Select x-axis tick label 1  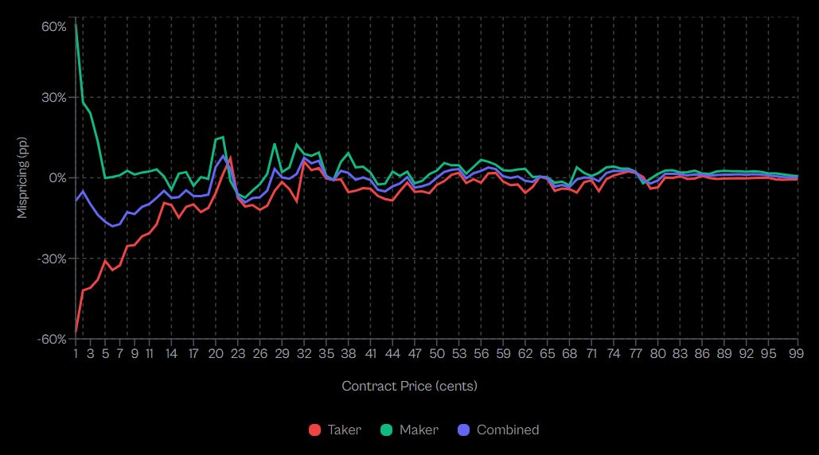(76, 353)
